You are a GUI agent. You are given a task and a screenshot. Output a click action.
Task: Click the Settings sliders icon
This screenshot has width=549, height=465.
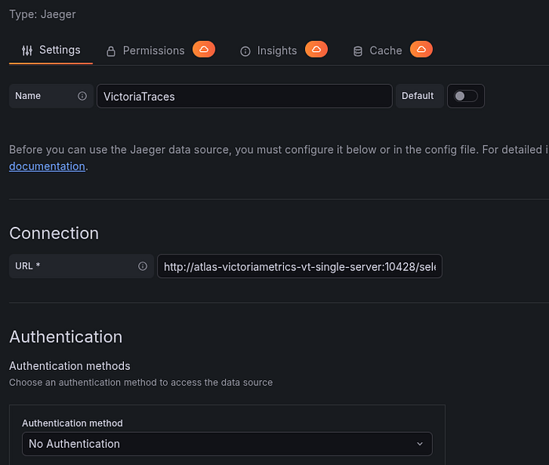click(27, 51)
